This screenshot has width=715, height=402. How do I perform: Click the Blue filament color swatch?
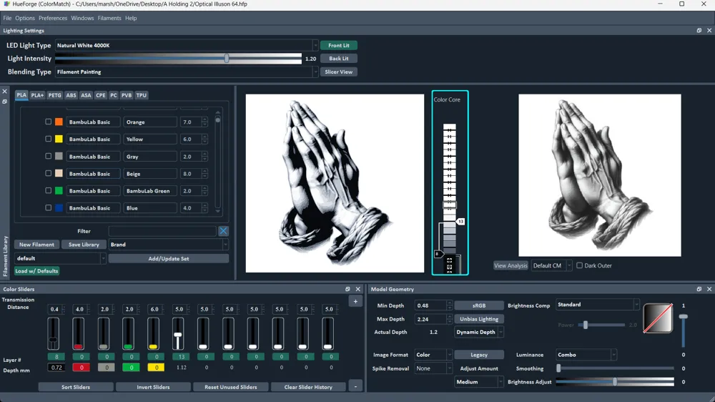(59, 208)
